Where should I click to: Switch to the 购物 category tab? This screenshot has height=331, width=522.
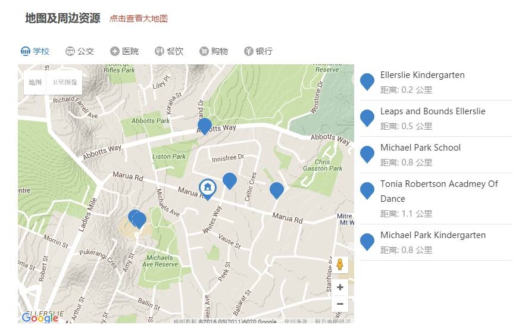pyautogui.click(x=214, y=51)
